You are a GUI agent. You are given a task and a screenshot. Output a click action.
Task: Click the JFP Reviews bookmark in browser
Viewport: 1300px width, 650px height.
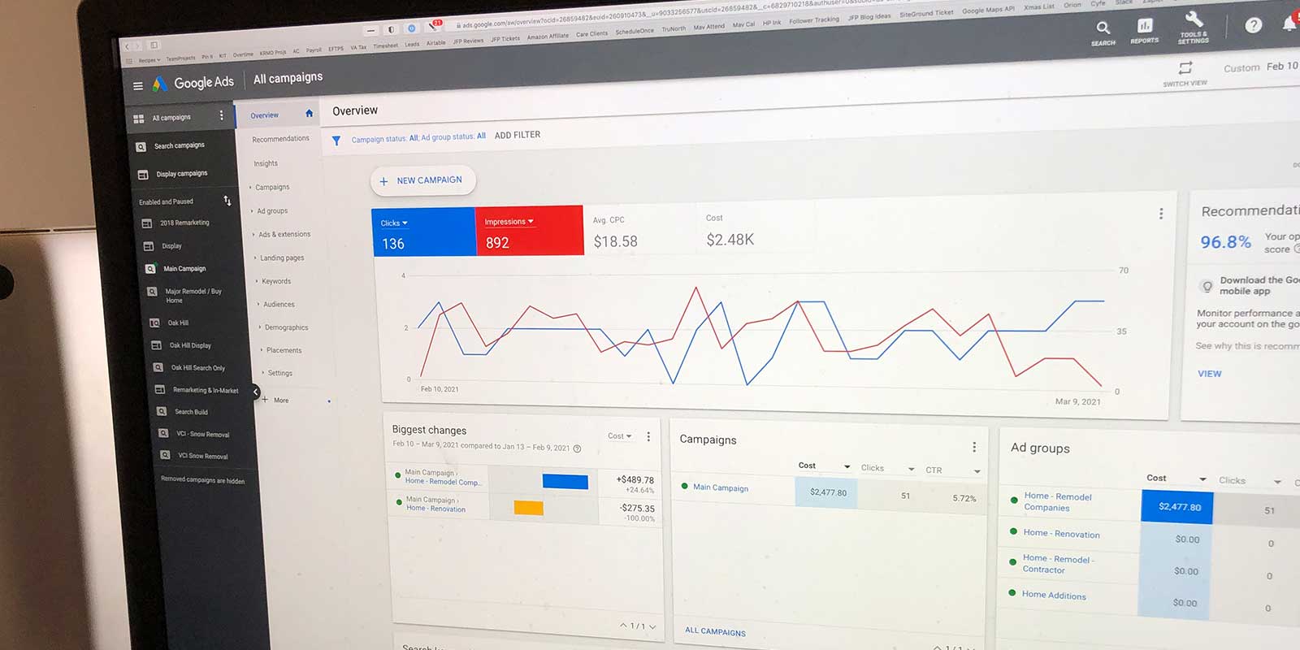point(468,41)
